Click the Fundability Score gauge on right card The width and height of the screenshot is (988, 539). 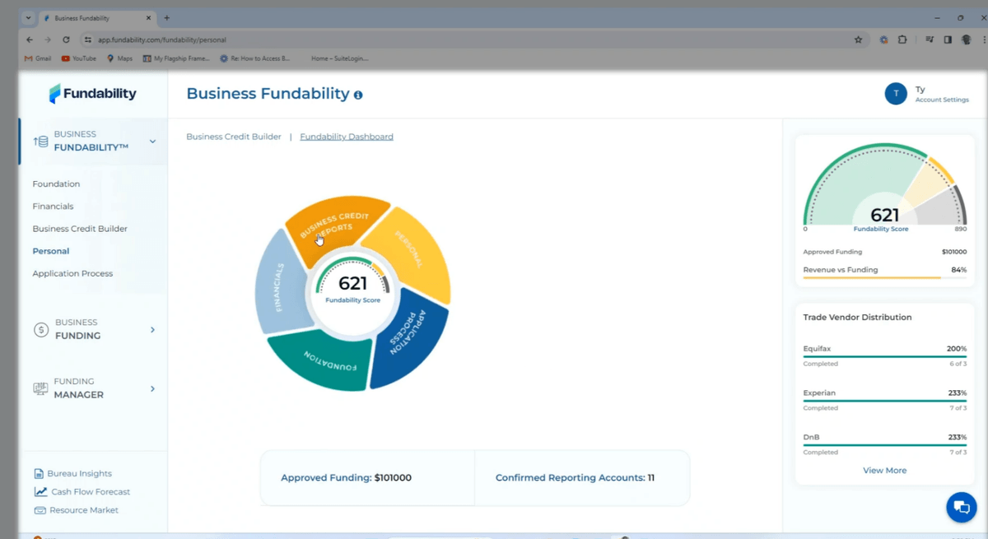tap(884, 188)
